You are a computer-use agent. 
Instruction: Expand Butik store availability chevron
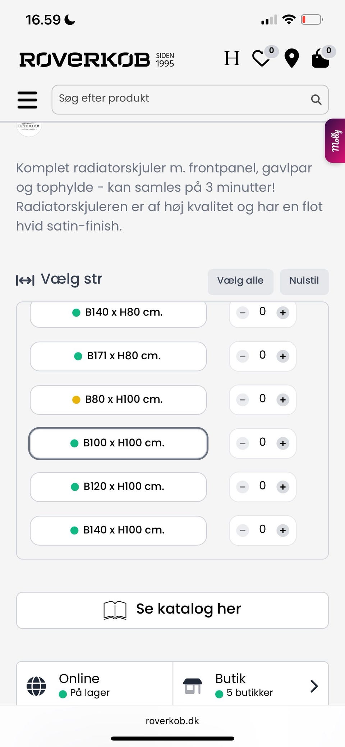point(314,686)
